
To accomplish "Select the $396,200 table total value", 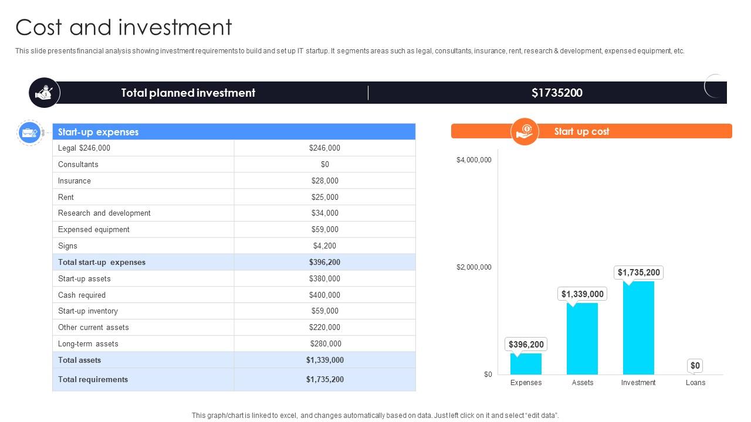I will click(x=325, y=263).
